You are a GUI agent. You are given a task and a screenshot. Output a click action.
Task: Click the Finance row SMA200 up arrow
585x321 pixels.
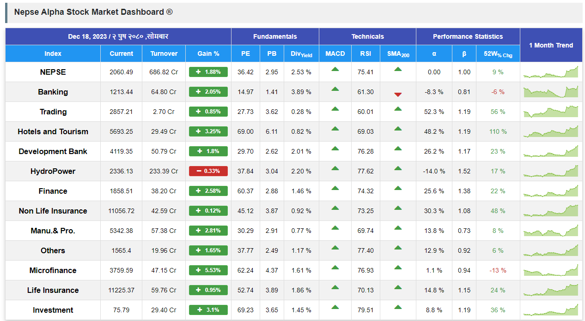398,188
